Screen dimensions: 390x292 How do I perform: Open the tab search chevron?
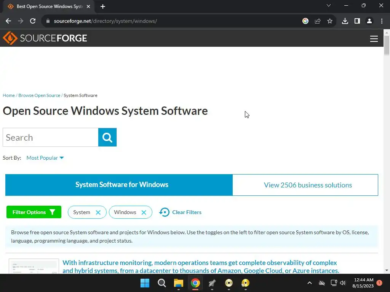(x=329, y=5)
